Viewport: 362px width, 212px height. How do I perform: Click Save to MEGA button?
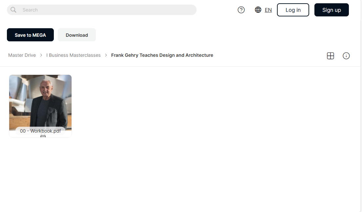pos(30,35)
